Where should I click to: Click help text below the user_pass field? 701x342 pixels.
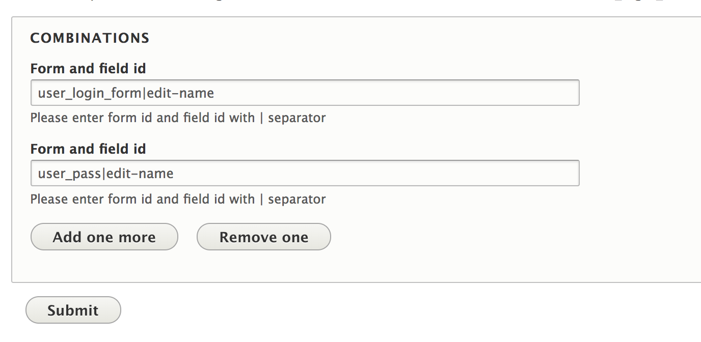(x=178, y=198)
